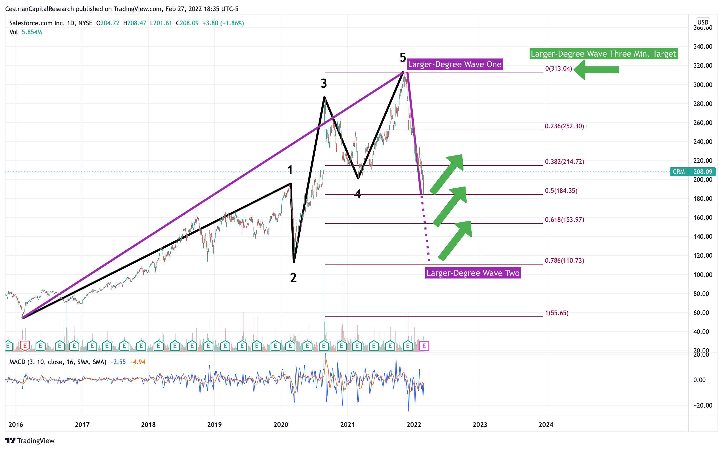Click the green arrow pointing at 0(313.04)
The width and height of the screenshot is (723, 450).
point(596,70)
